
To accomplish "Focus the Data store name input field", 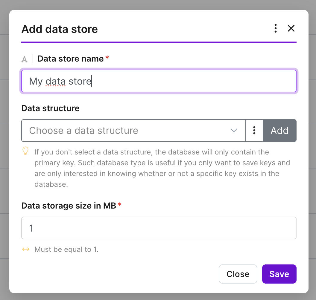I will (159, 81).
